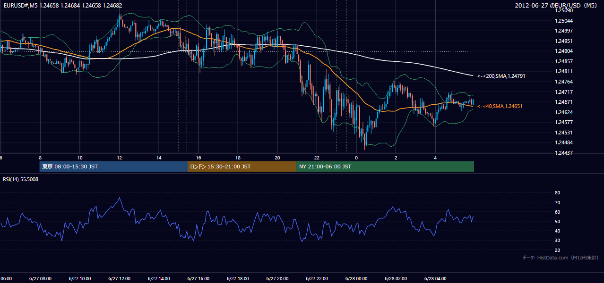Click price axis value 1.24671
604x283 pixels.
(x=563, y=102)
